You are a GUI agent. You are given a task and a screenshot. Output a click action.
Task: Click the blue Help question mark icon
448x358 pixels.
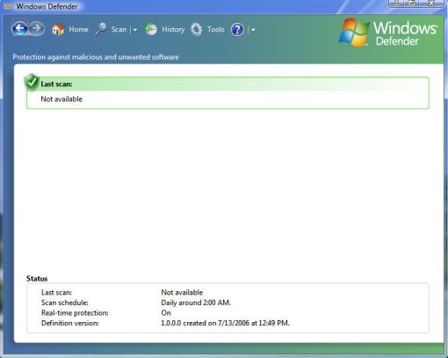237,30
